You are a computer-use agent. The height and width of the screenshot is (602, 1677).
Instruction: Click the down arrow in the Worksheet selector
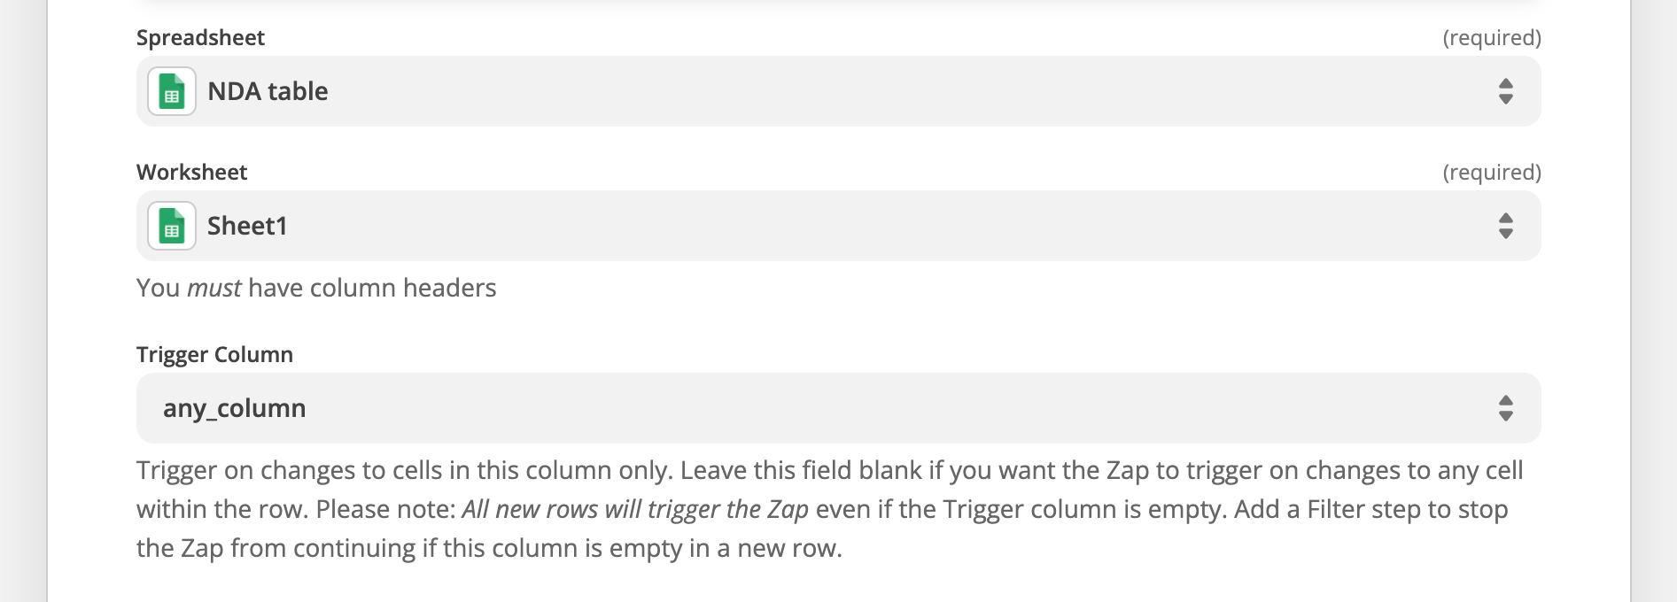tap(1505, 234)
